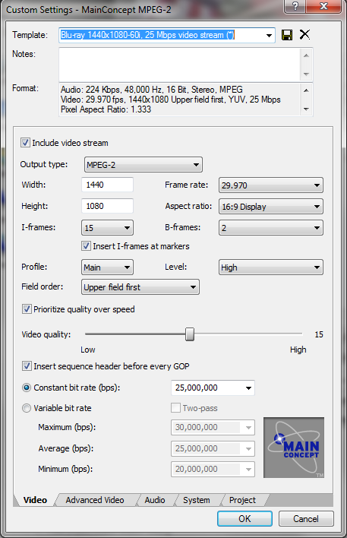Click inside the Notes text area

(x=180, y=65)
